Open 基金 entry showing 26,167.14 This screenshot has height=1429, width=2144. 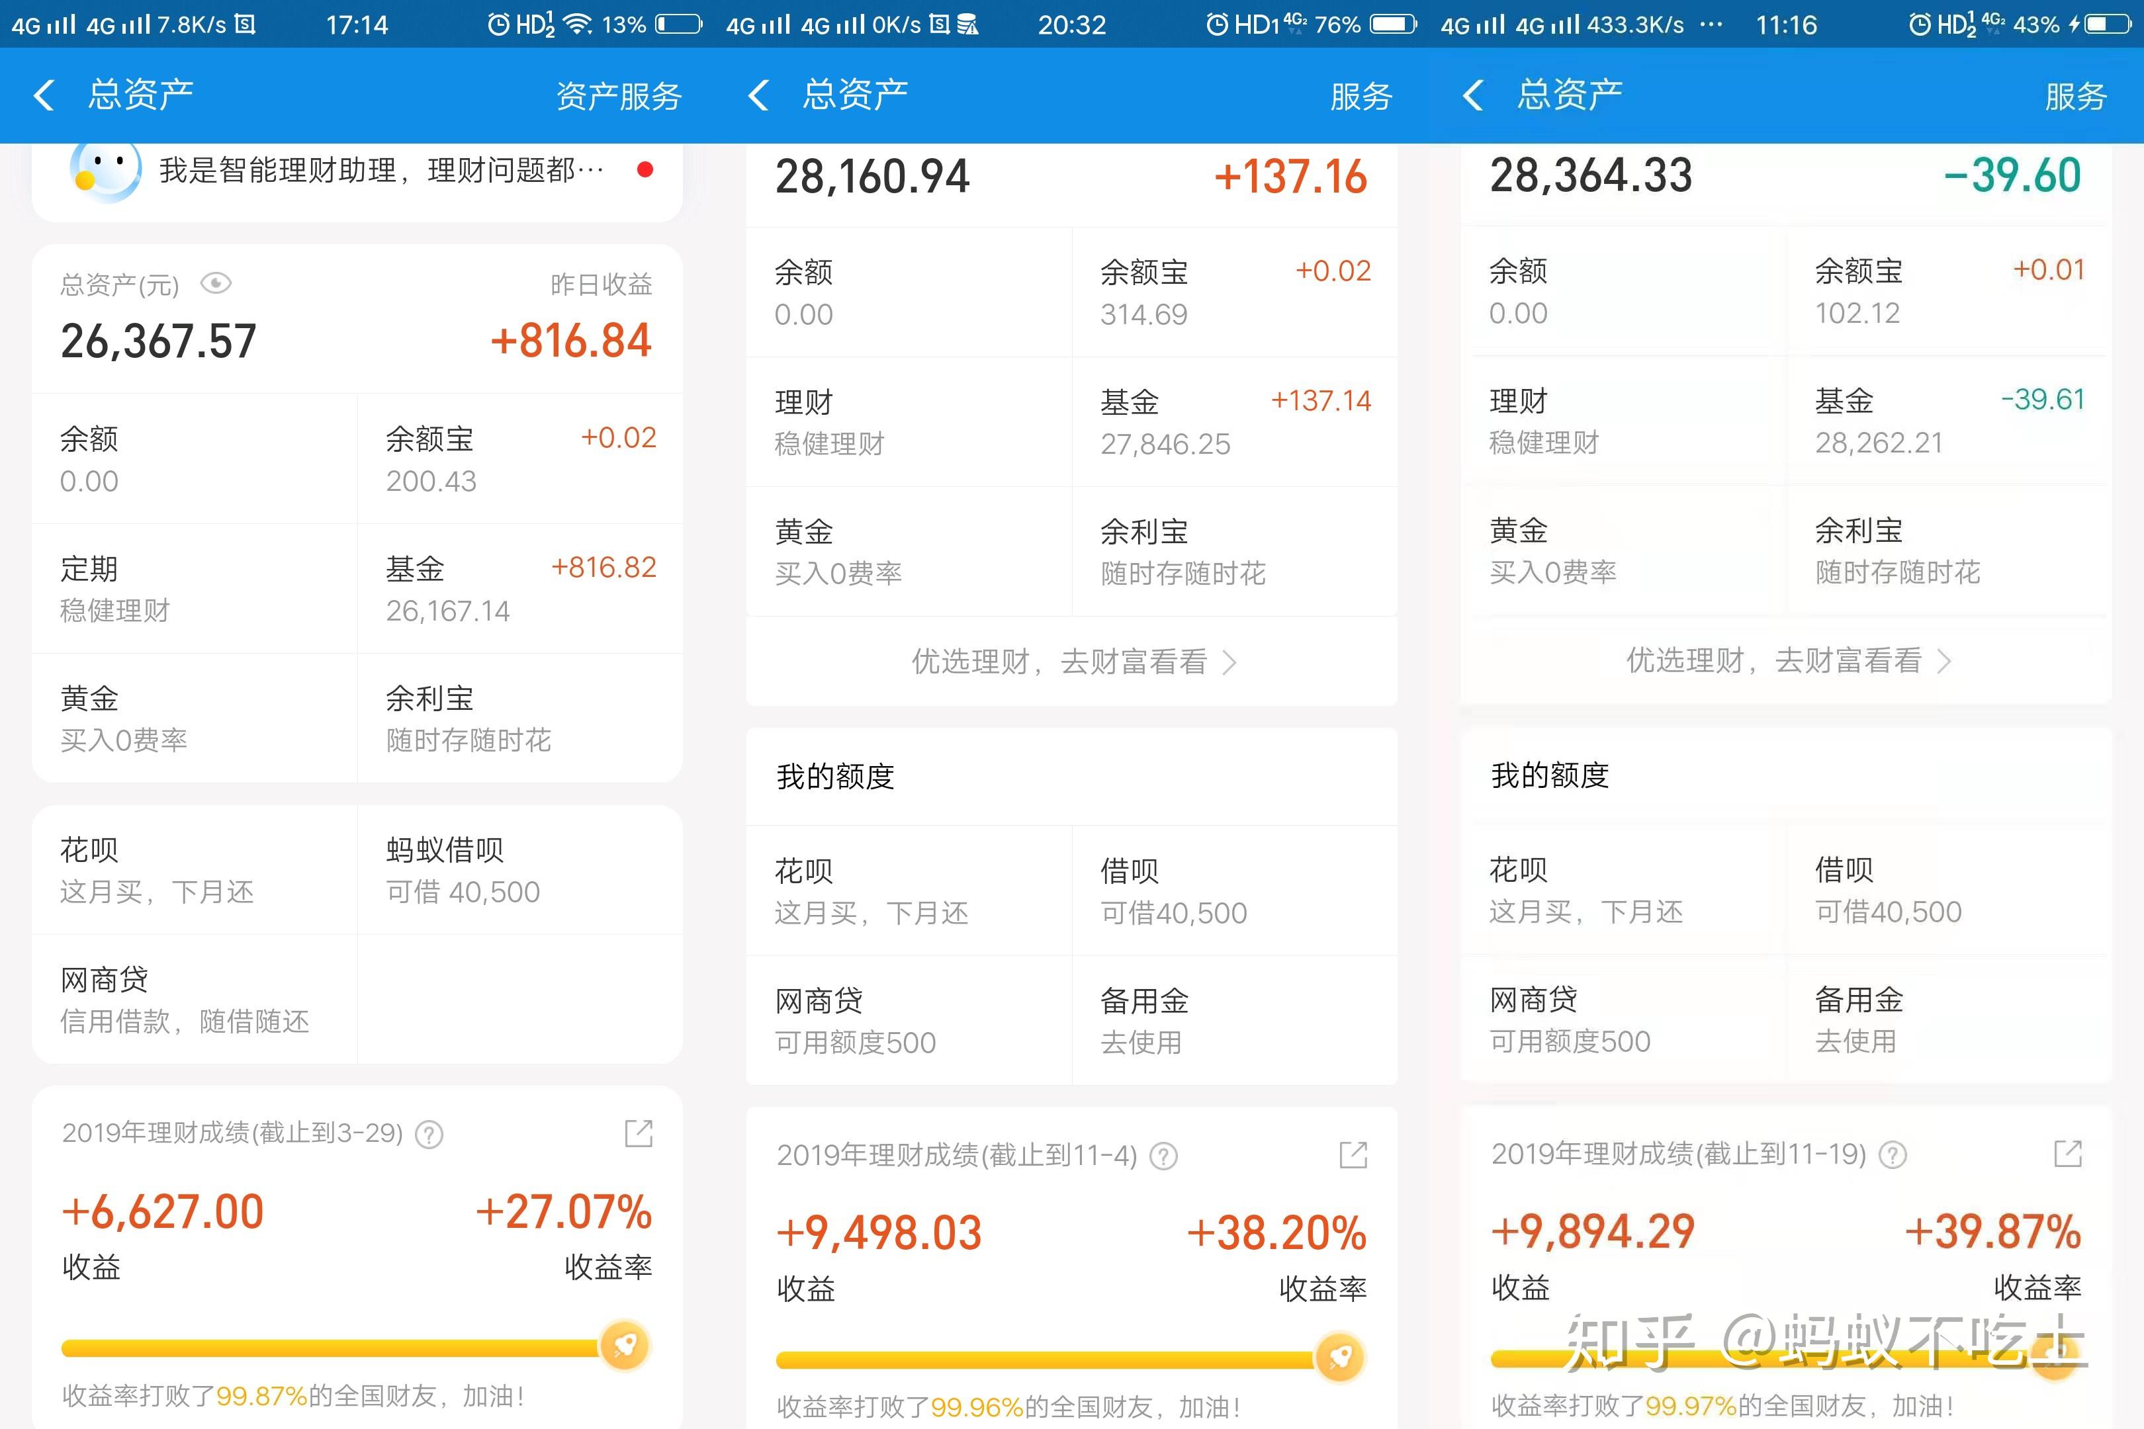(x=521, y=589)
